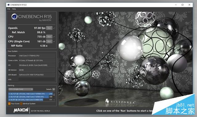Click the Details toggle button in Ranking
The image size is (197, 117).
pos(54,89)
